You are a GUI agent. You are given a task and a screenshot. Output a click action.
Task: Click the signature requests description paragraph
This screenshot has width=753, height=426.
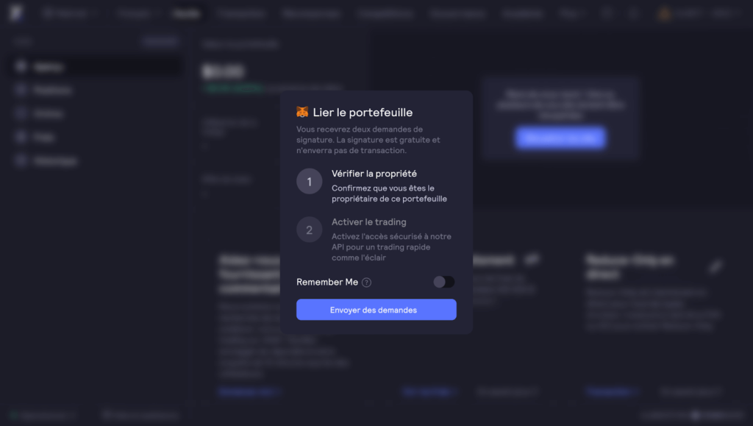pyautogui.click(x=368, y=140)
